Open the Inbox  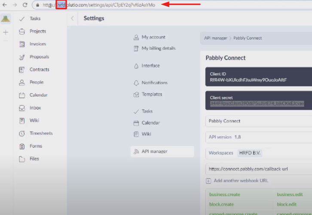35,107
